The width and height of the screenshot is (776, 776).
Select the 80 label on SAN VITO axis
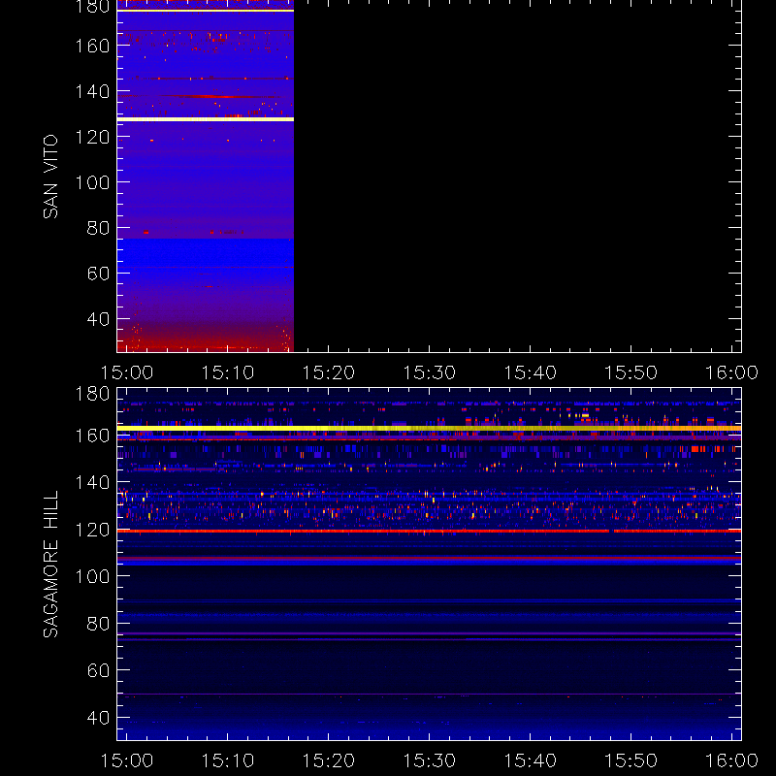[x=98, y=228]
